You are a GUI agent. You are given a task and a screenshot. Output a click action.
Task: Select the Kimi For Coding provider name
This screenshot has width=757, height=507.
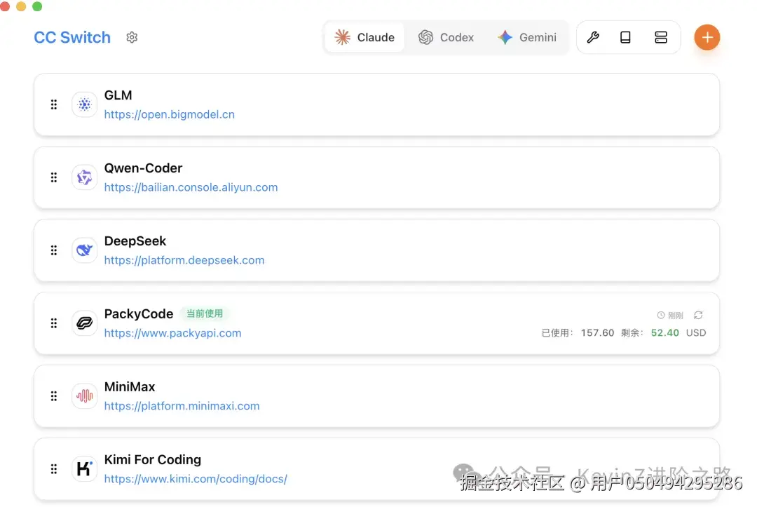coord(153,460)
